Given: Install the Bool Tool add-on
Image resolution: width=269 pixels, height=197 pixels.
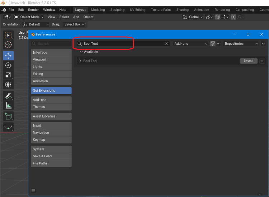Looking at the screenshot, I should [249, 61].
